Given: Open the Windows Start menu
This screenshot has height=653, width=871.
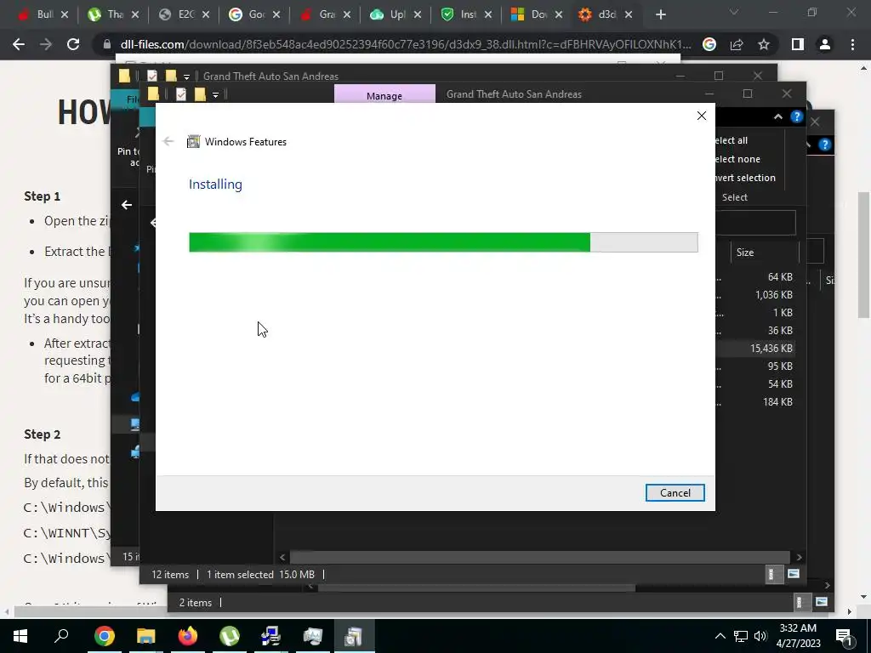Looking at the screenshot, I should 20,636.
